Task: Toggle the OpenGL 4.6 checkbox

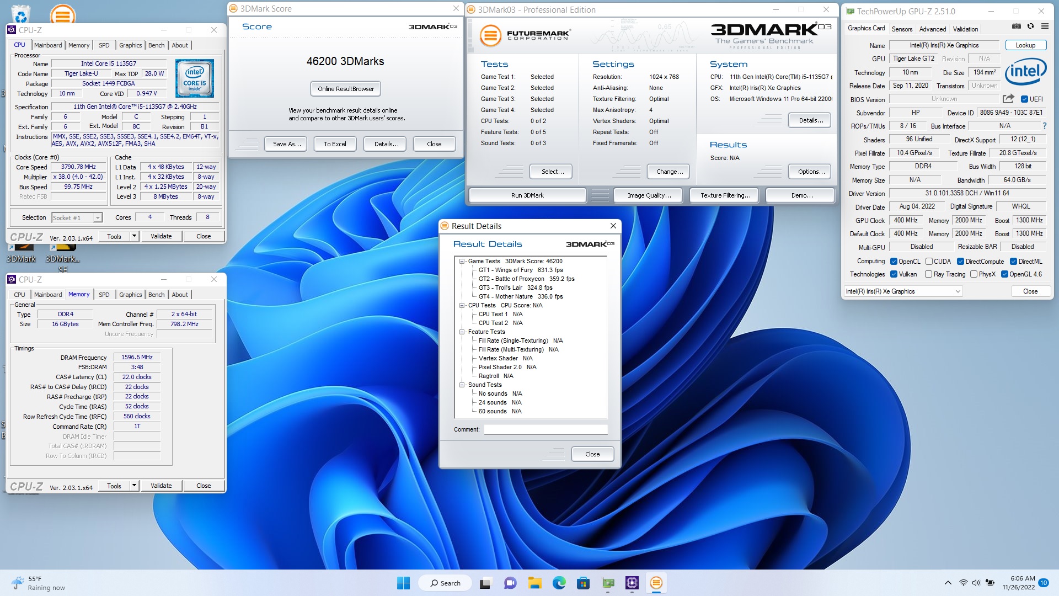Action: point(1004,274)
